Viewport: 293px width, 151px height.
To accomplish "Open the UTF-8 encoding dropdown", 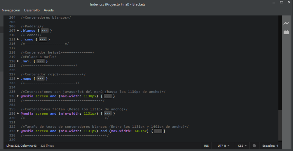I will click(x=224, y=146).
